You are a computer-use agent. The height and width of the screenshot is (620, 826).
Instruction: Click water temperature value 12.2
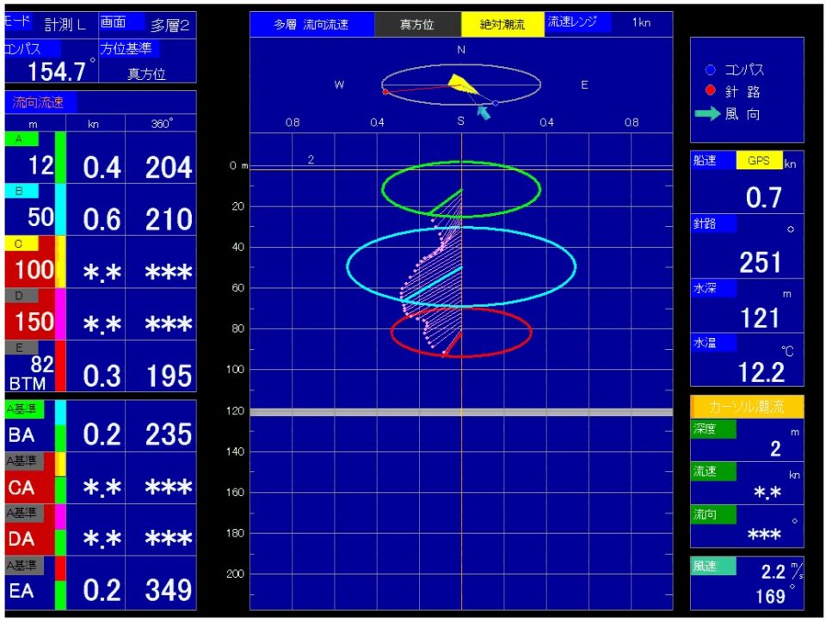coord(761,372)
